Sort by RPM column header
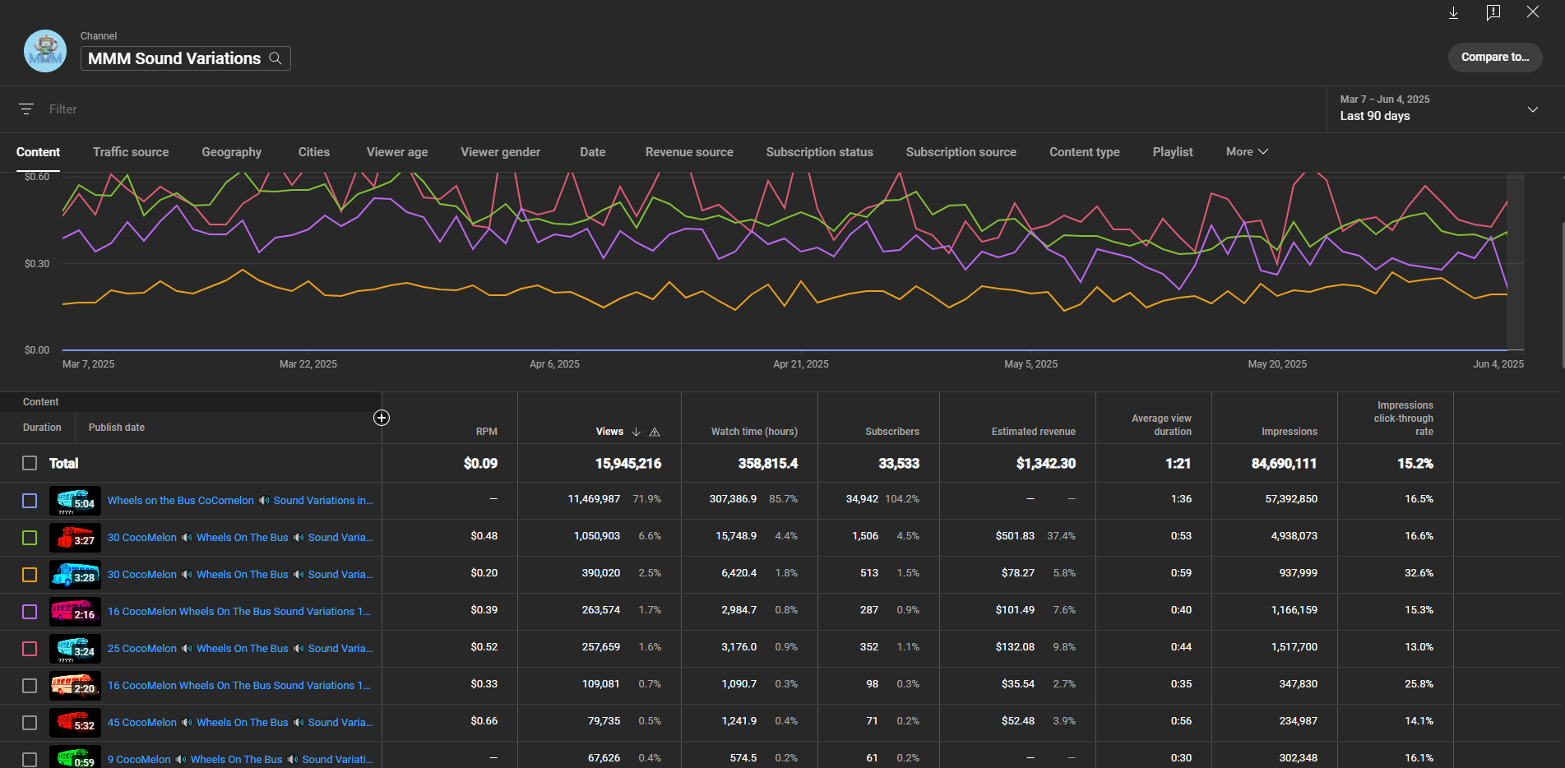Viewport: 1565px width, 768px height. click(x=486, y=432)
